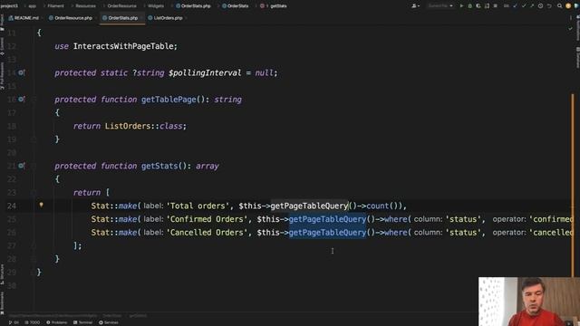This screenshot has width=580, height=326.
Task: Open Search Everywhere magnifier icon
Action: (x=560, y=6)
